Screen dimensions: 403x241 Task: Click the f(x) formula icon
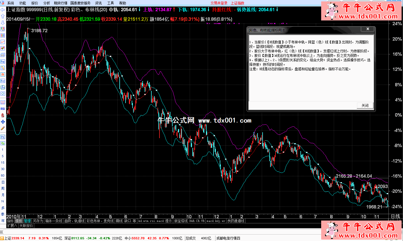[3, 87]
